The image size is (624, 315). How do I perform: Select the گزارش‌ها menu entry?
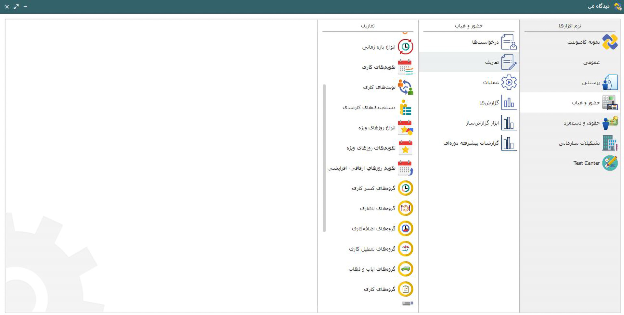tap(489, 103)
